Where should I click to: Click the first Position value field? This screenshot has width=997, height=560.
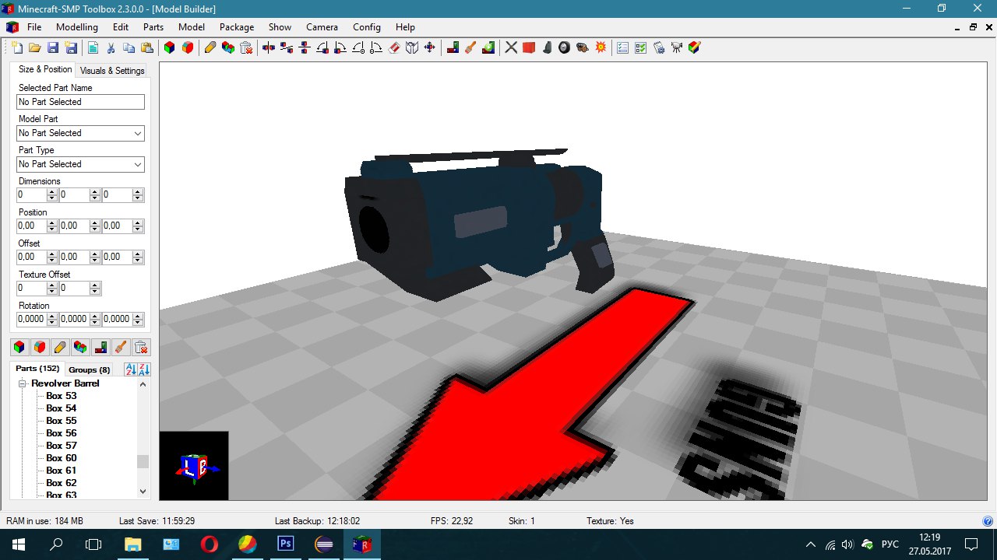(32, 226)
